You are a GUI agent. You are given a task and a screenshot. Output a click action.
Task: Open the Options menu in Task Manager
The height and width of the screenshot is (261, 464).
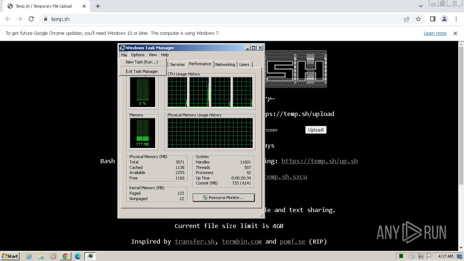[138, 55]
